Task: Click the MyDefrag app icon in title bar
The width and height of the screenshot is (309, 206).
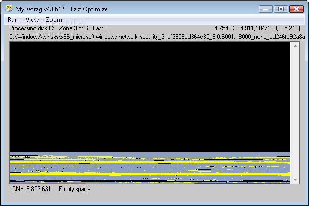Action: click(9, 9)
